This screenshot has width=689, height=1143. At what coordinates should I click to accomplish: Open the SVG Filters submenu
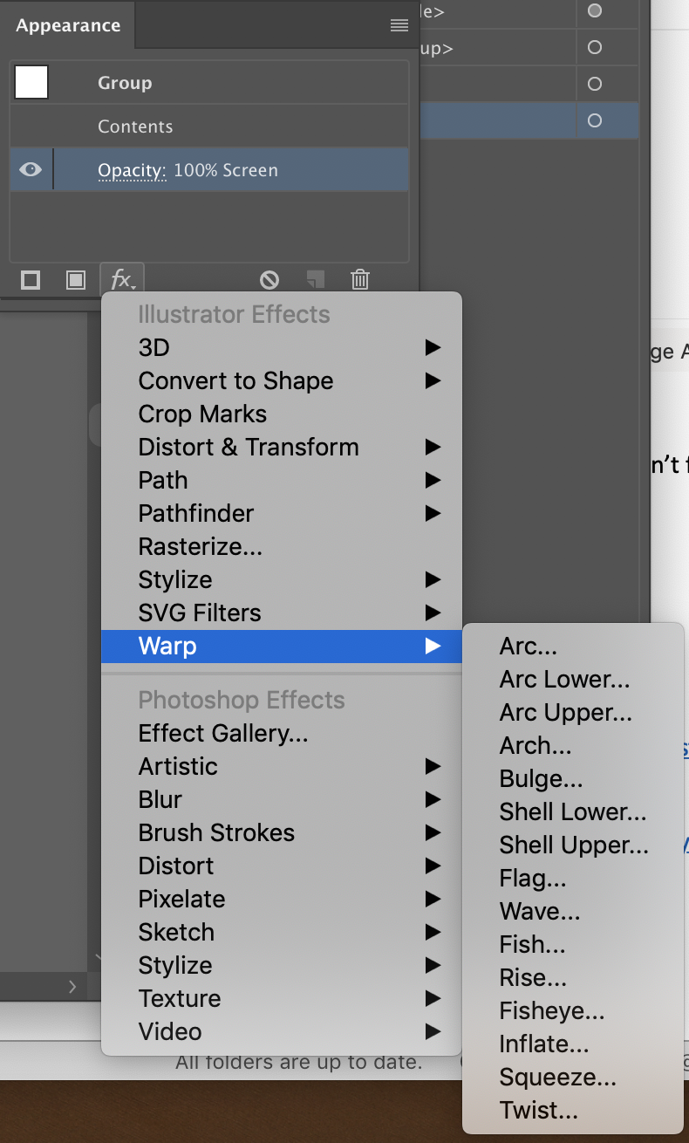[x=282, y=613]
